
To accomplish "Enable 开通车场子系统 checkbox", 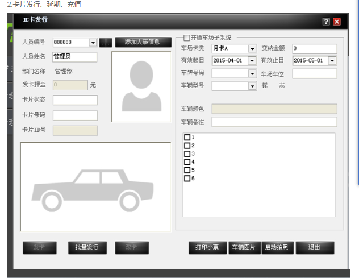I will point(186,38).
